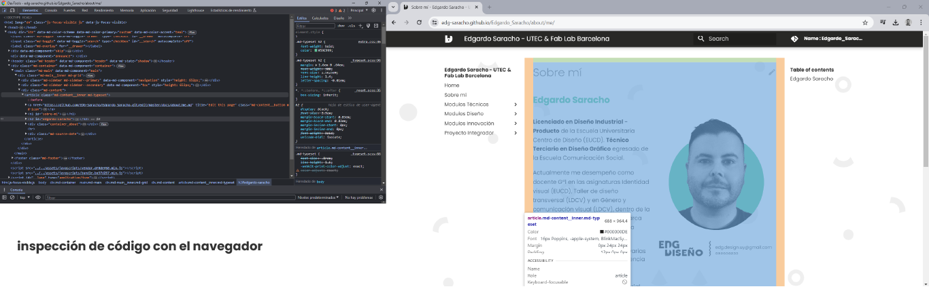This screenshot has height=289, width=929.
Task: Clear the console with the ban icon
Action: click(12, 197)
